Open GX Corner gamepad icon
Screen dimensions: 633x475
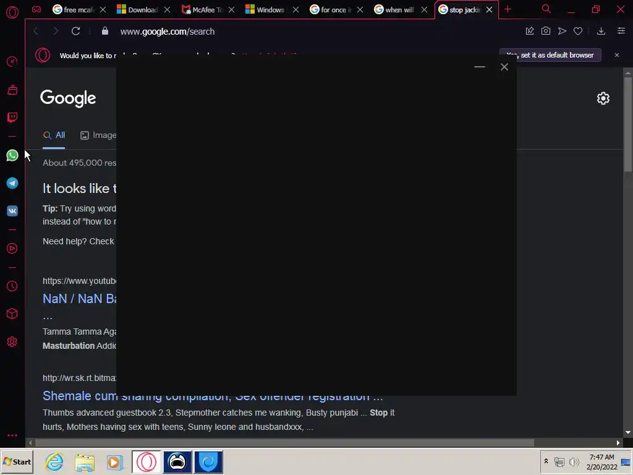36,9
